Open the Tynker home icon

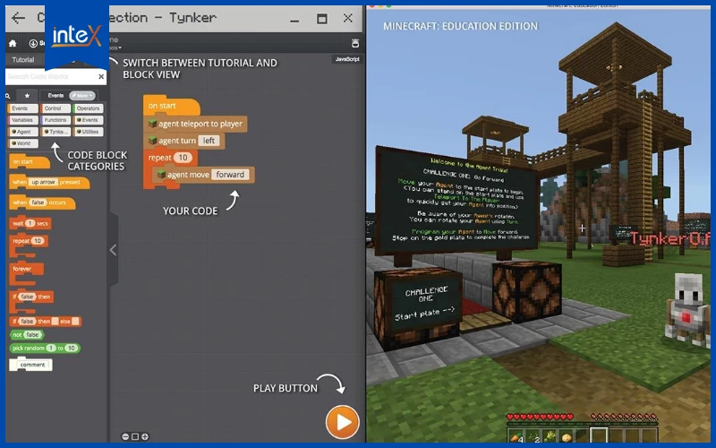[x=13, y=43]
